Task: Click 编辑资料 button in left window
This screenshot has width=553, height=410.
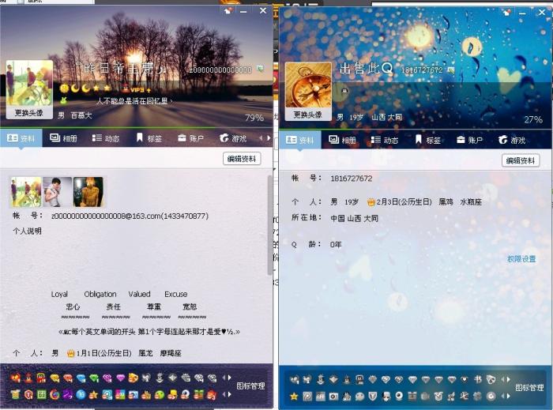Action: tap(242, 159)
